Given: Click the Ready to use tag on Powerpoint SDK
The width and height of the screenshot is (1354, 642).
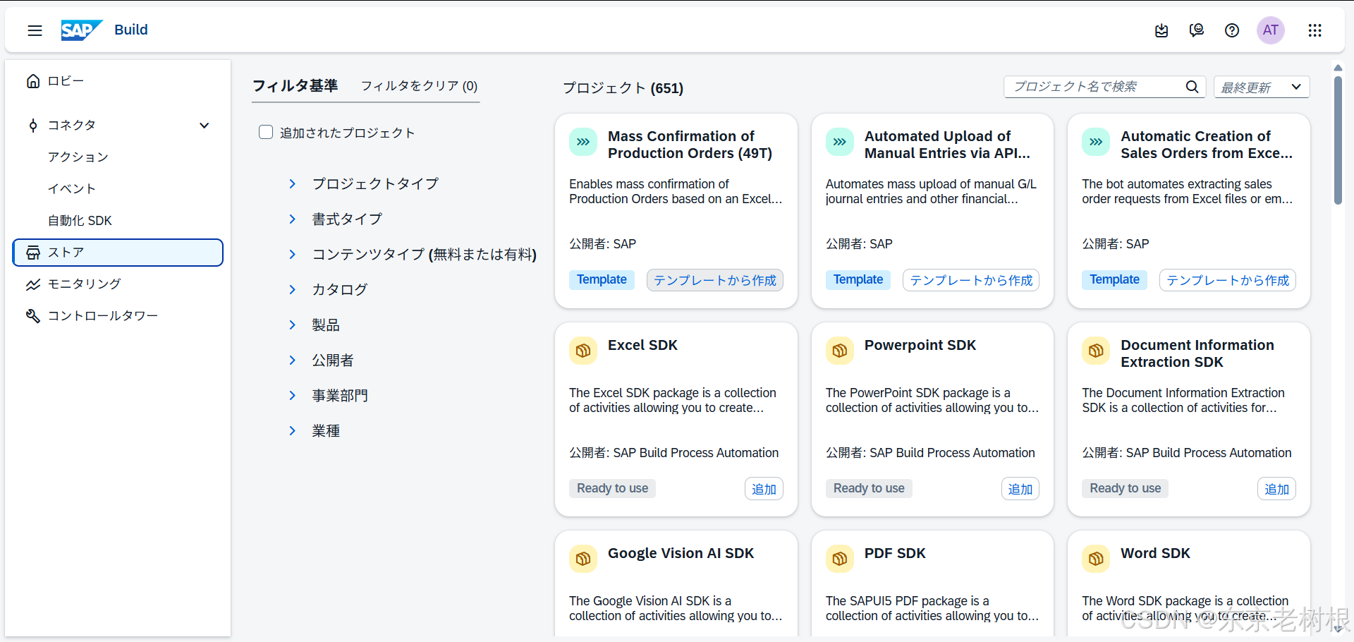Looking at the screenshot, I should [x=869, y=488].
